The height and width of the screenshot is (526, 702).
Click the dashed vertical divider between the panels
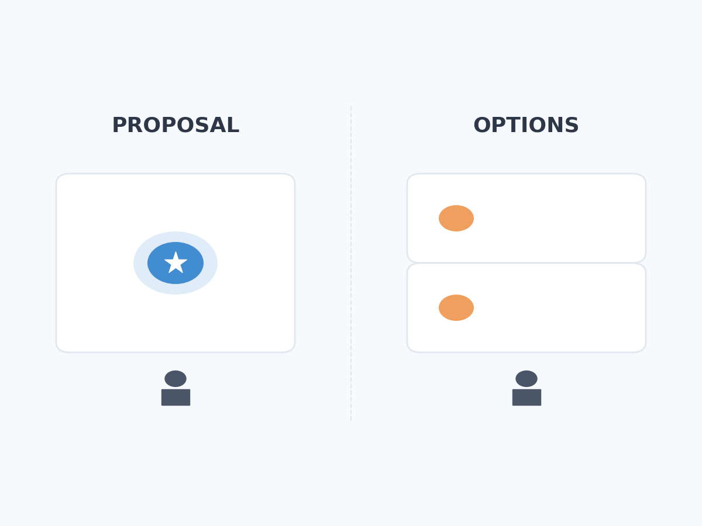(x=351, y=263)
